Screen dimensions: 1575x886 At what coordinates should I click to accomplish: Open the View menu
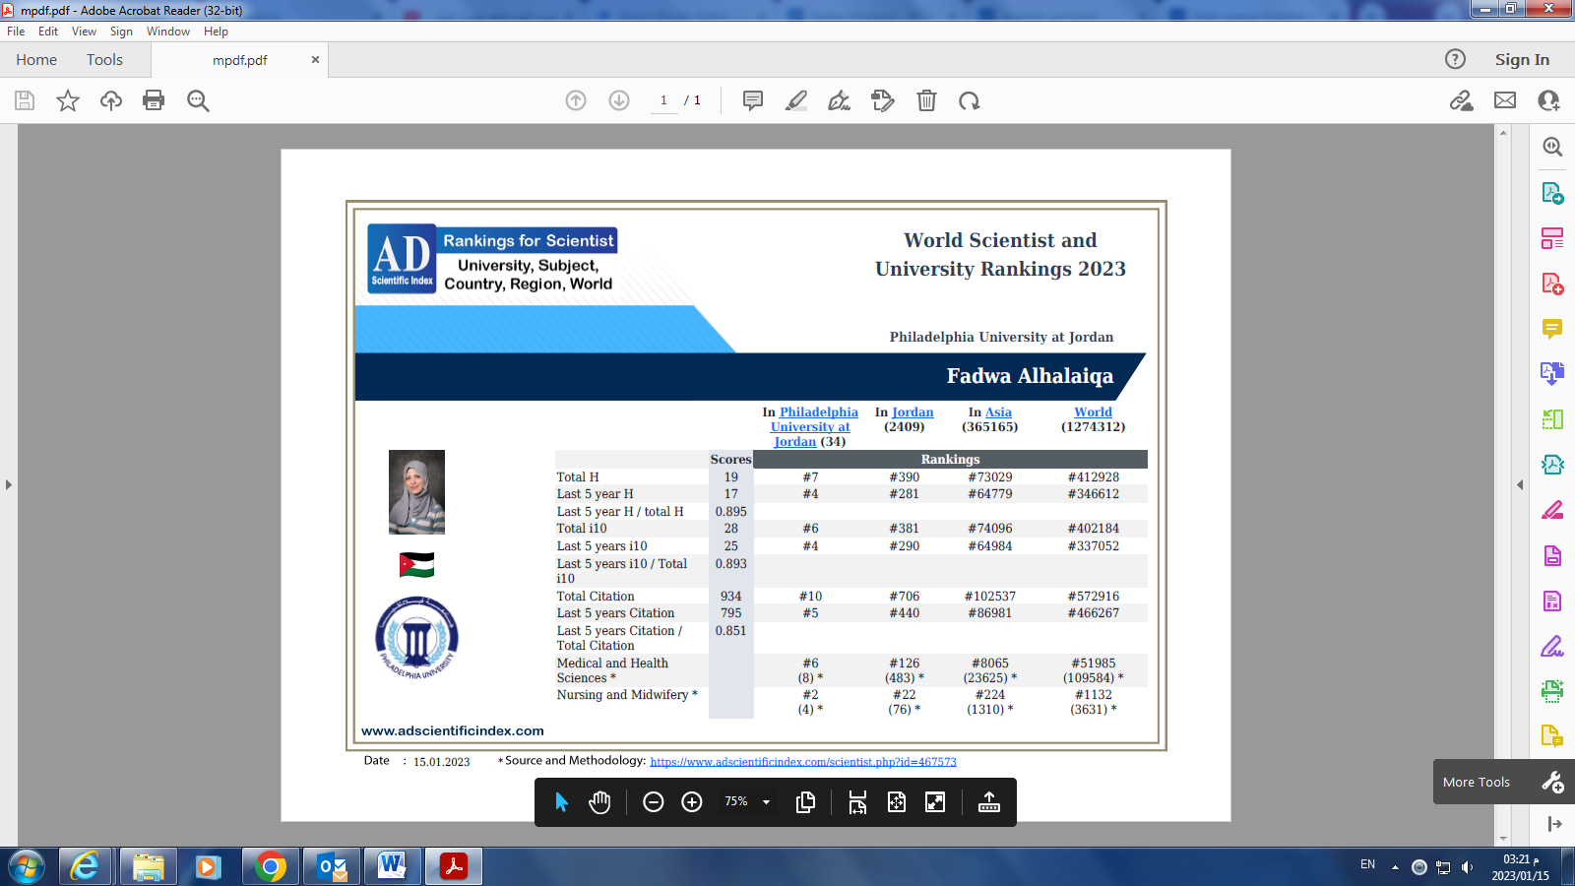coord(84,32)
